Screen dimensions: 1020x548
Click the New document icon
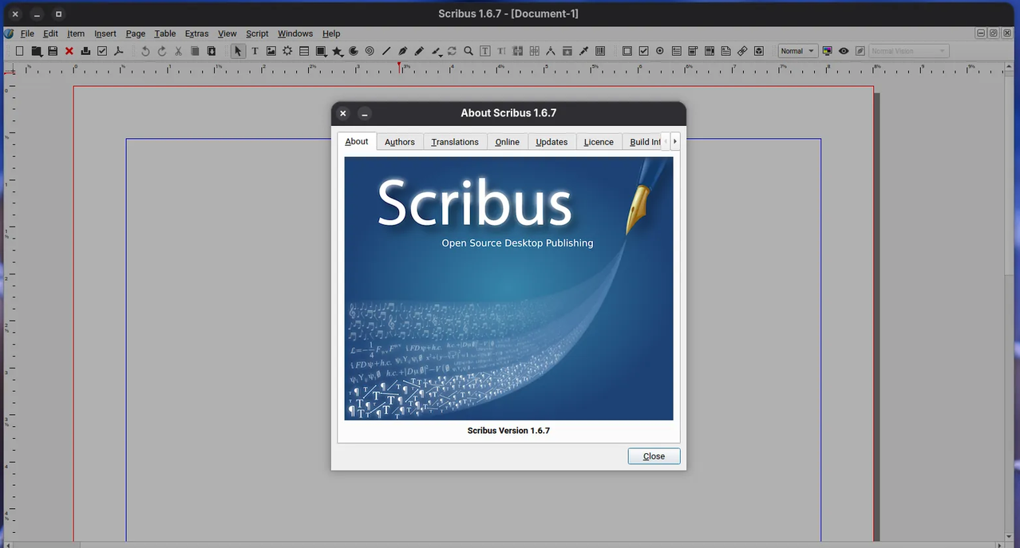19,51
